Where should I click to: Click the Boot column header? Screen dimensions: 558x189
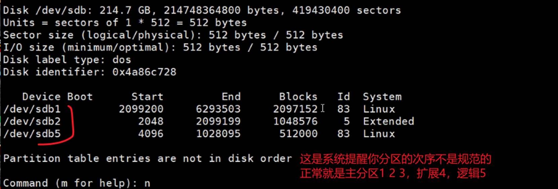pyautogui.click(x=80, y=97)
